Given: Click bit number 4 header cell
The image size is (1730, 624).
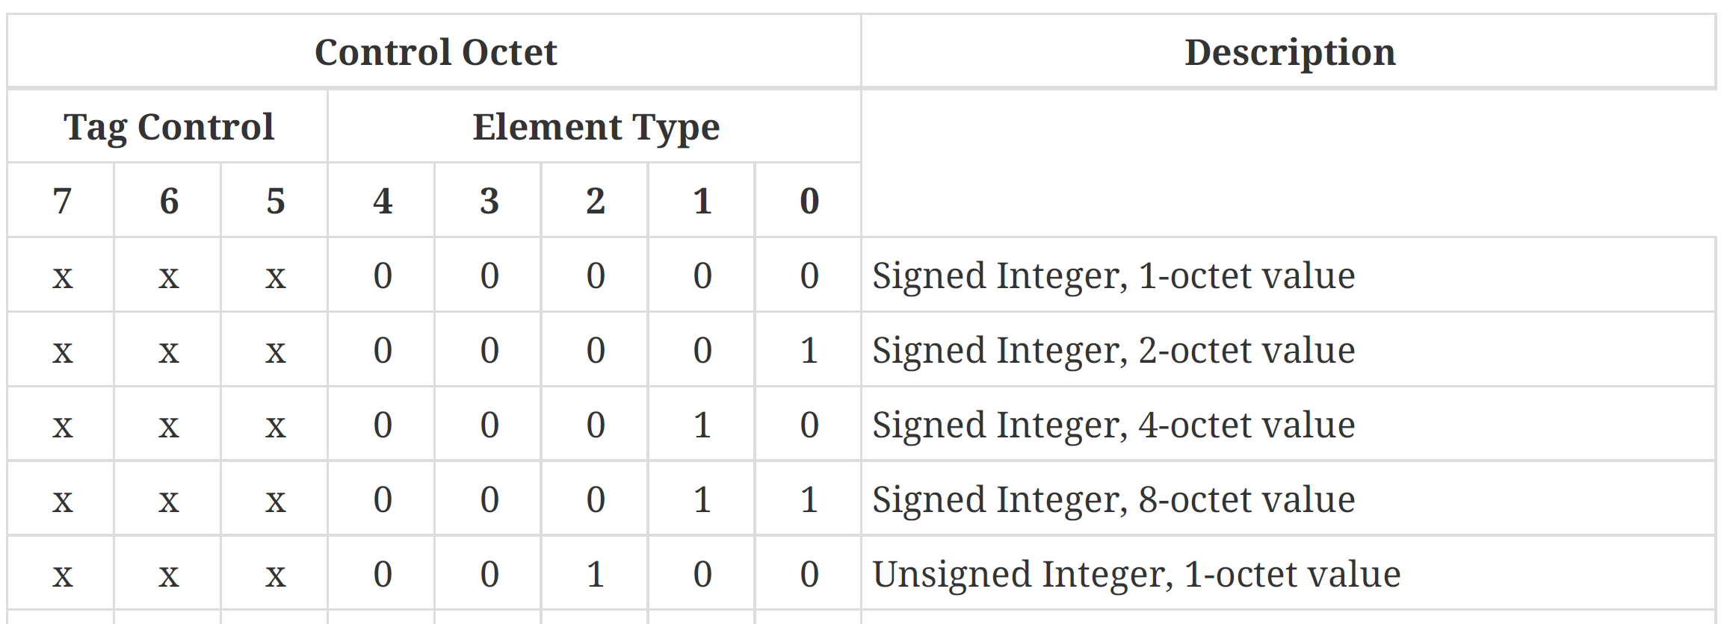Looking at the screenshot, I should click(383, 201).
